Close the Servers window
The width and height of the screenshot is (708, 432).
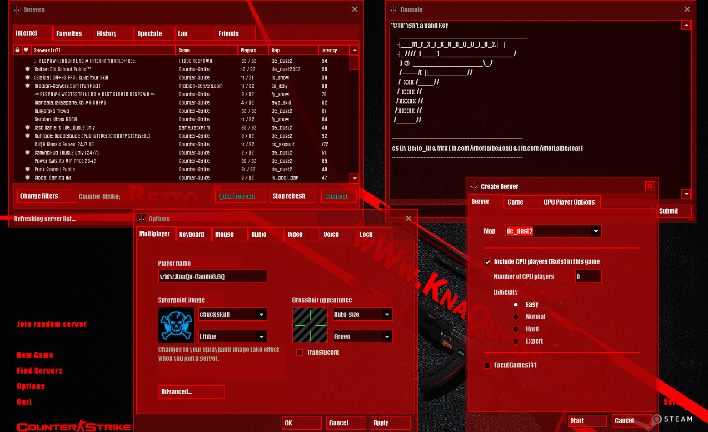click(x=355, y=9)
